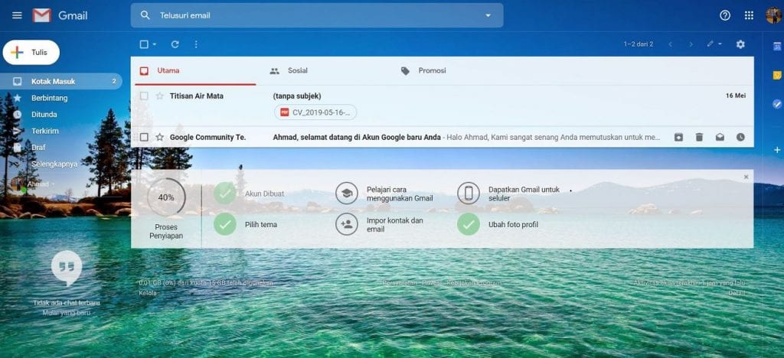Tick checkbox for Titisan Air Mata email
The image size is (784, 358).
point(144,96)
